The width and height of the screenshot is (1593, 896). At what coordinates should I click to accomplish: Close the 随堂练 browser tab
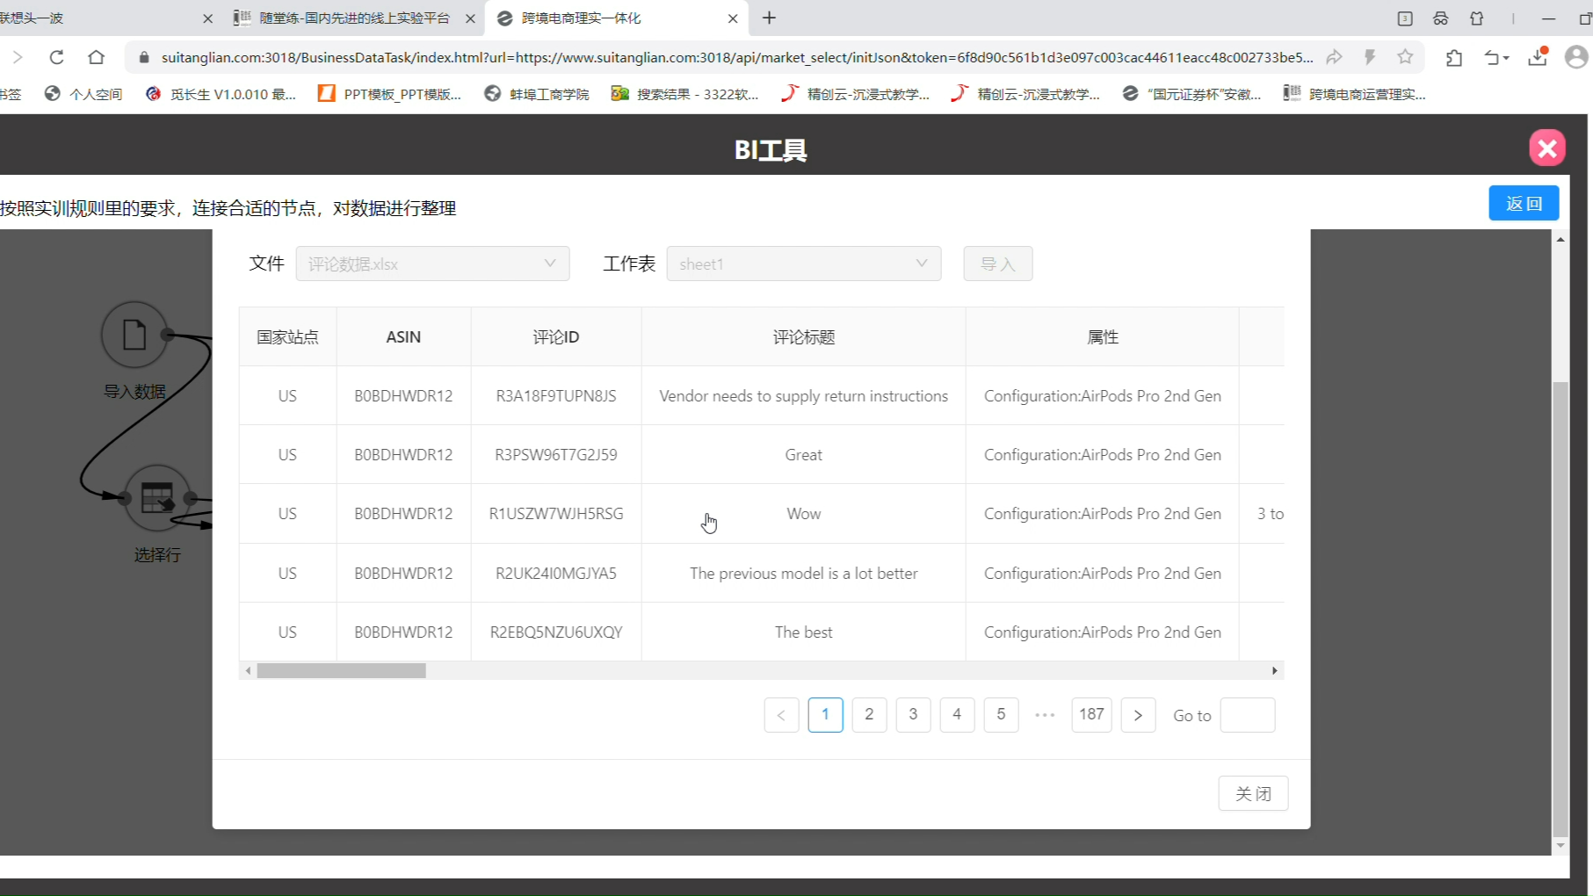(470, 18)
